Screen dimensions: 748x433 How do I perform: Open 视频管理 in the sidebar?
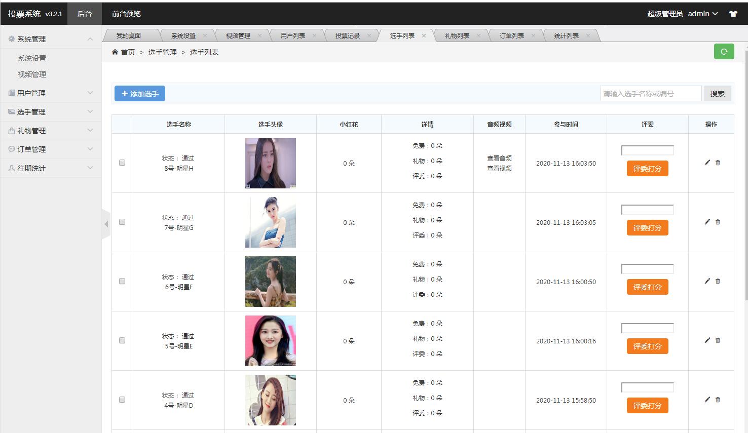click(32, 74)
